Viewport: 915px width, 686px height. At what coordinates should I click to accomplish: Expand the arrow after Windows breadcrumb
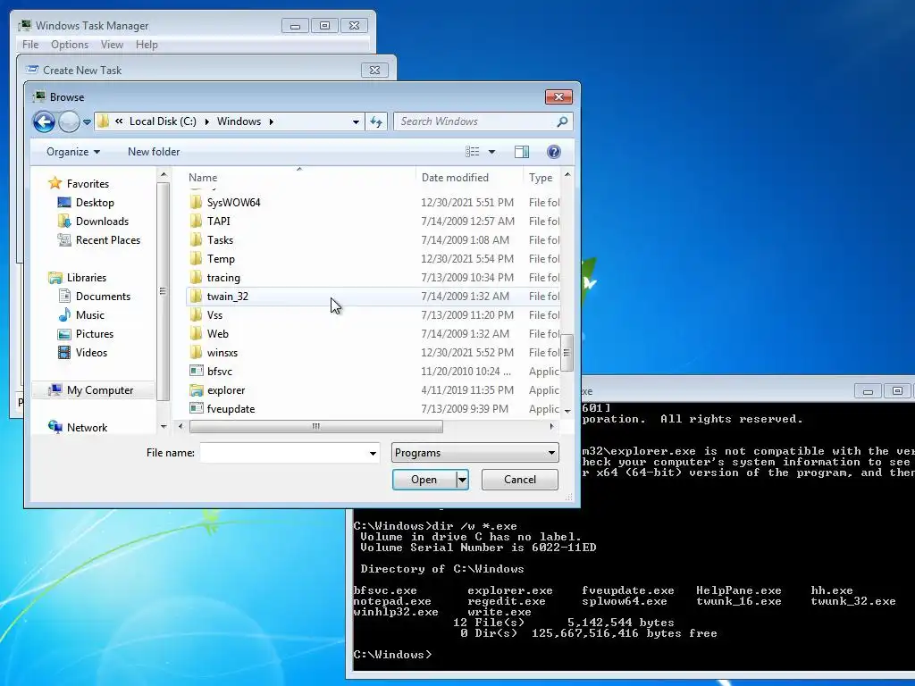[x=272, y=121]
